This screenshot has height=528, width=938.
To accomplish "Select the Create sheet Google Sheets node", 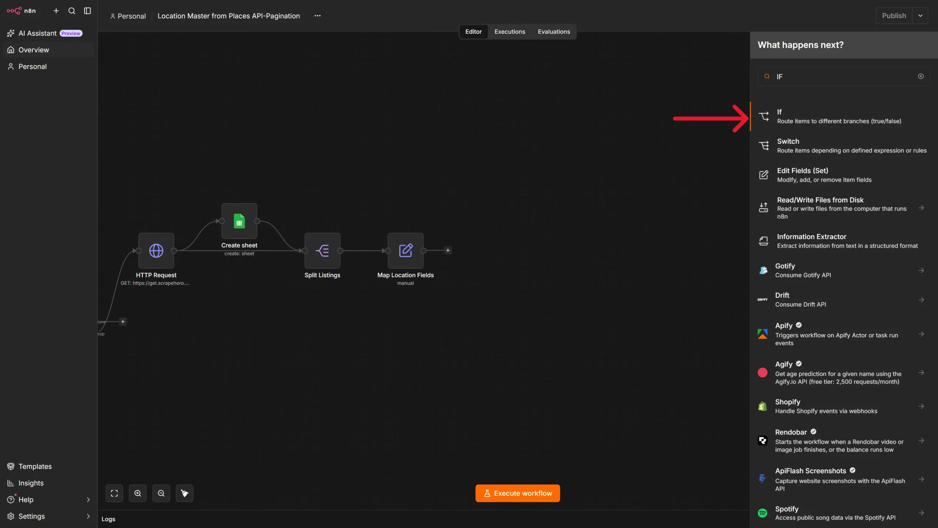I will [x=239, y=221].
